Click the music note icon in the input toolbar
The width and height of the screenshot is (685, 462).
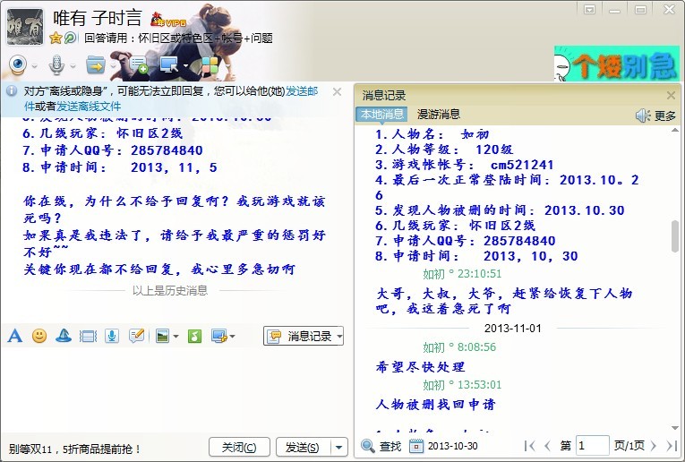195,336
